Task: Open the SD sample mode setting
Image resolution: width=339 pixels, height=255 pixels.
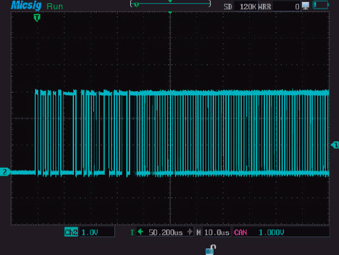Action: click(x=228, y=7)
